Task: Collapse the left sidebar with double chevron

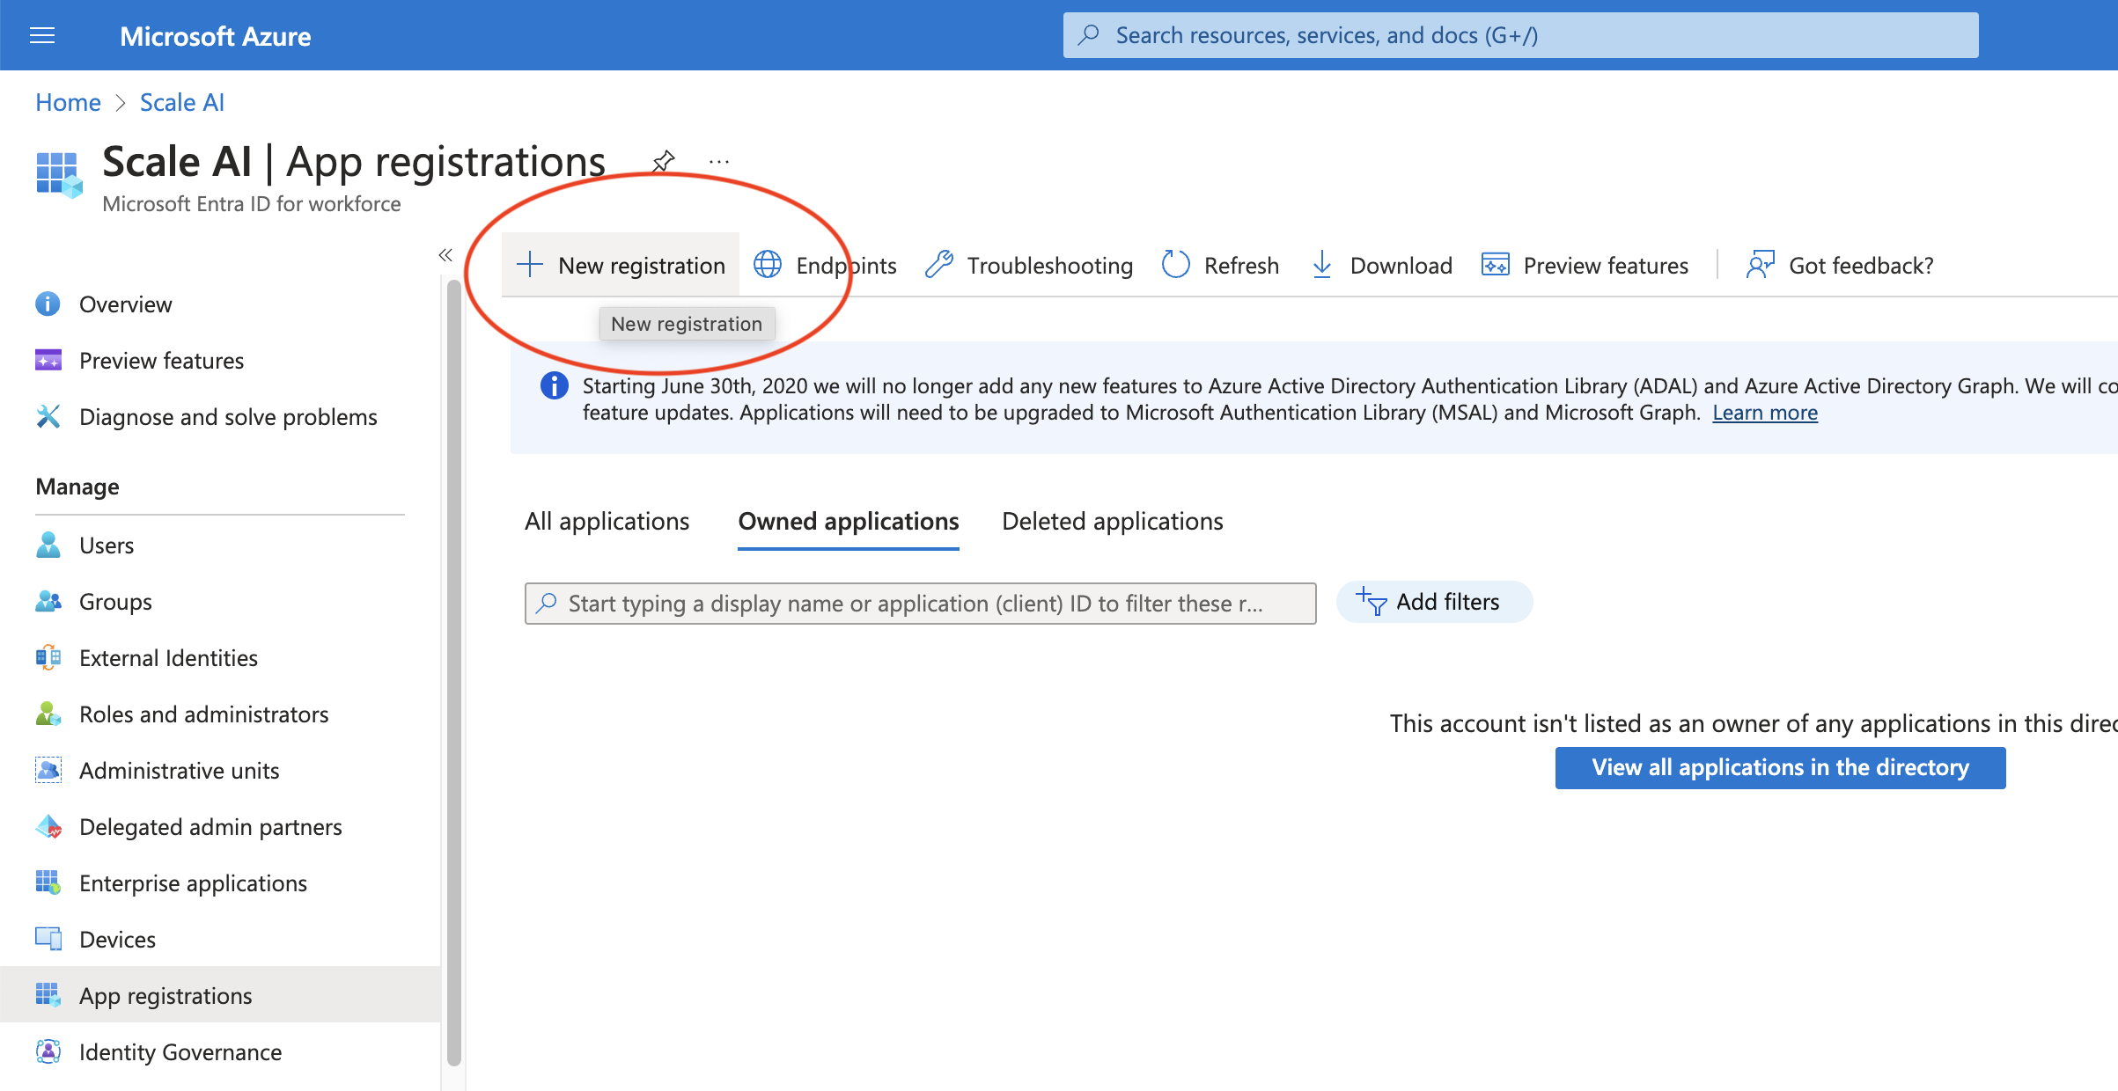Action: 445,255
